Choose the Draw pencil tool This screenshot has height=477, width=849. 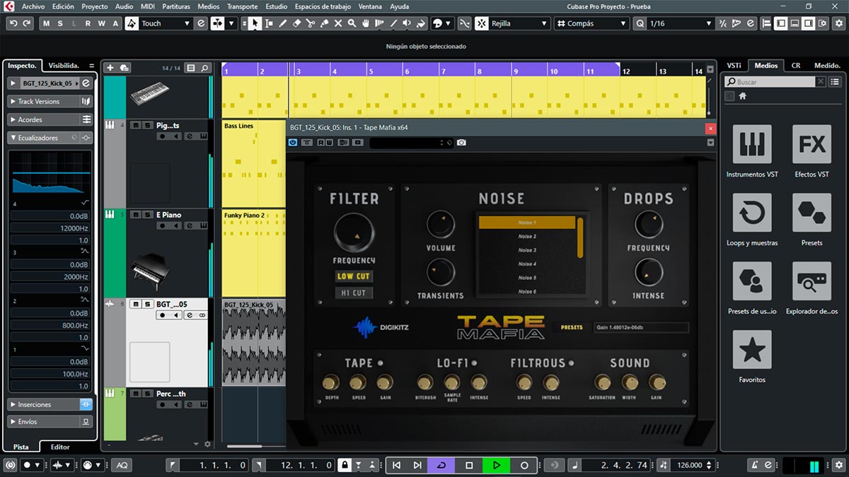(282, 23)
